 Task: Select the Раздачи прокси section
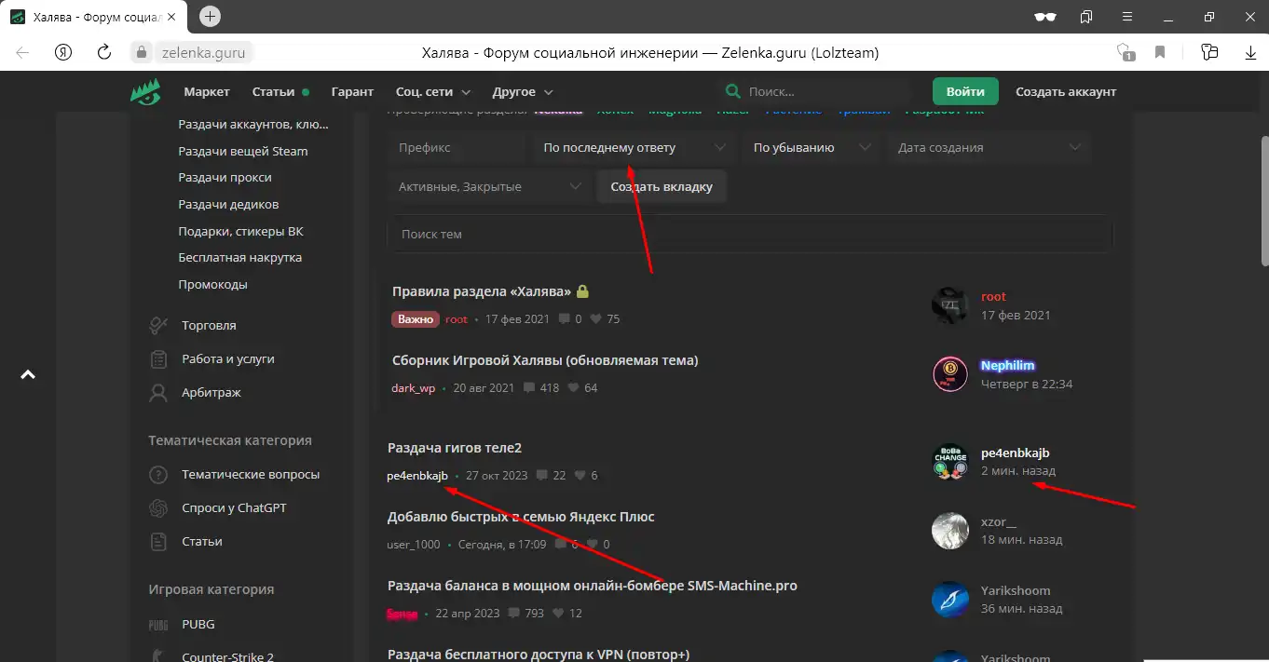click(225, 177)
